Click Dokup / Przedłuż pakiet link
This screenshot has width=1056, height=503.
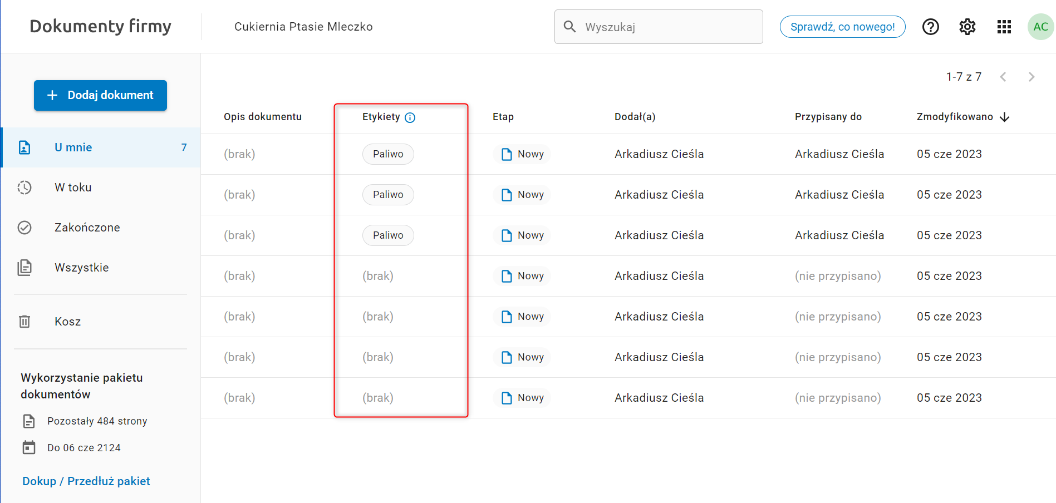click(x=86, y=481)
